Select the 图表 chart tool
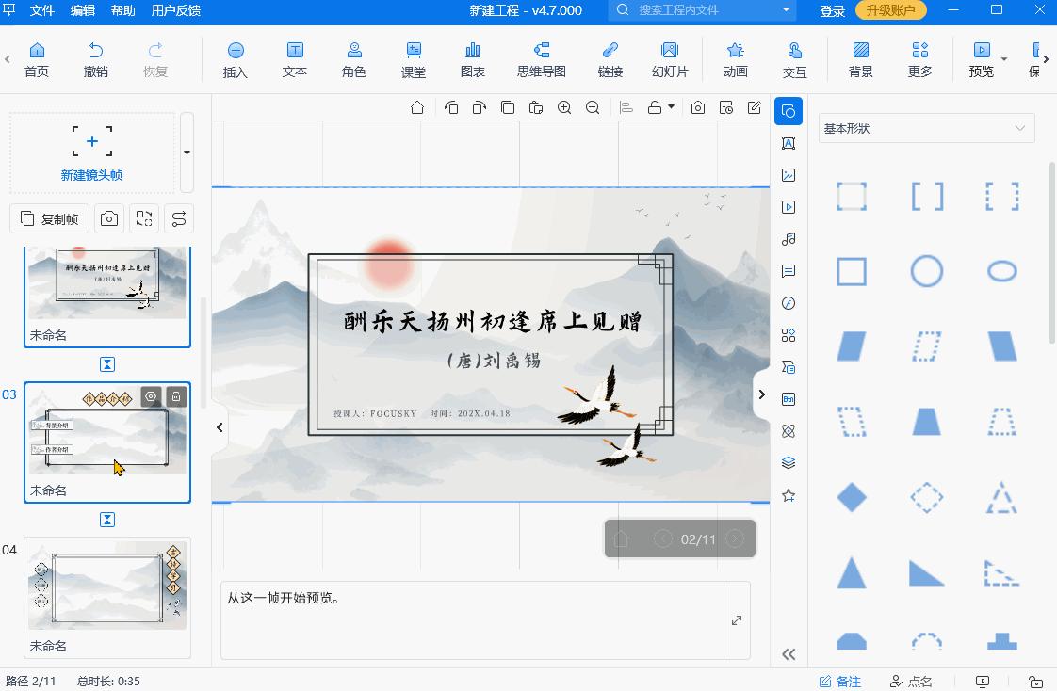 [472, 58]
